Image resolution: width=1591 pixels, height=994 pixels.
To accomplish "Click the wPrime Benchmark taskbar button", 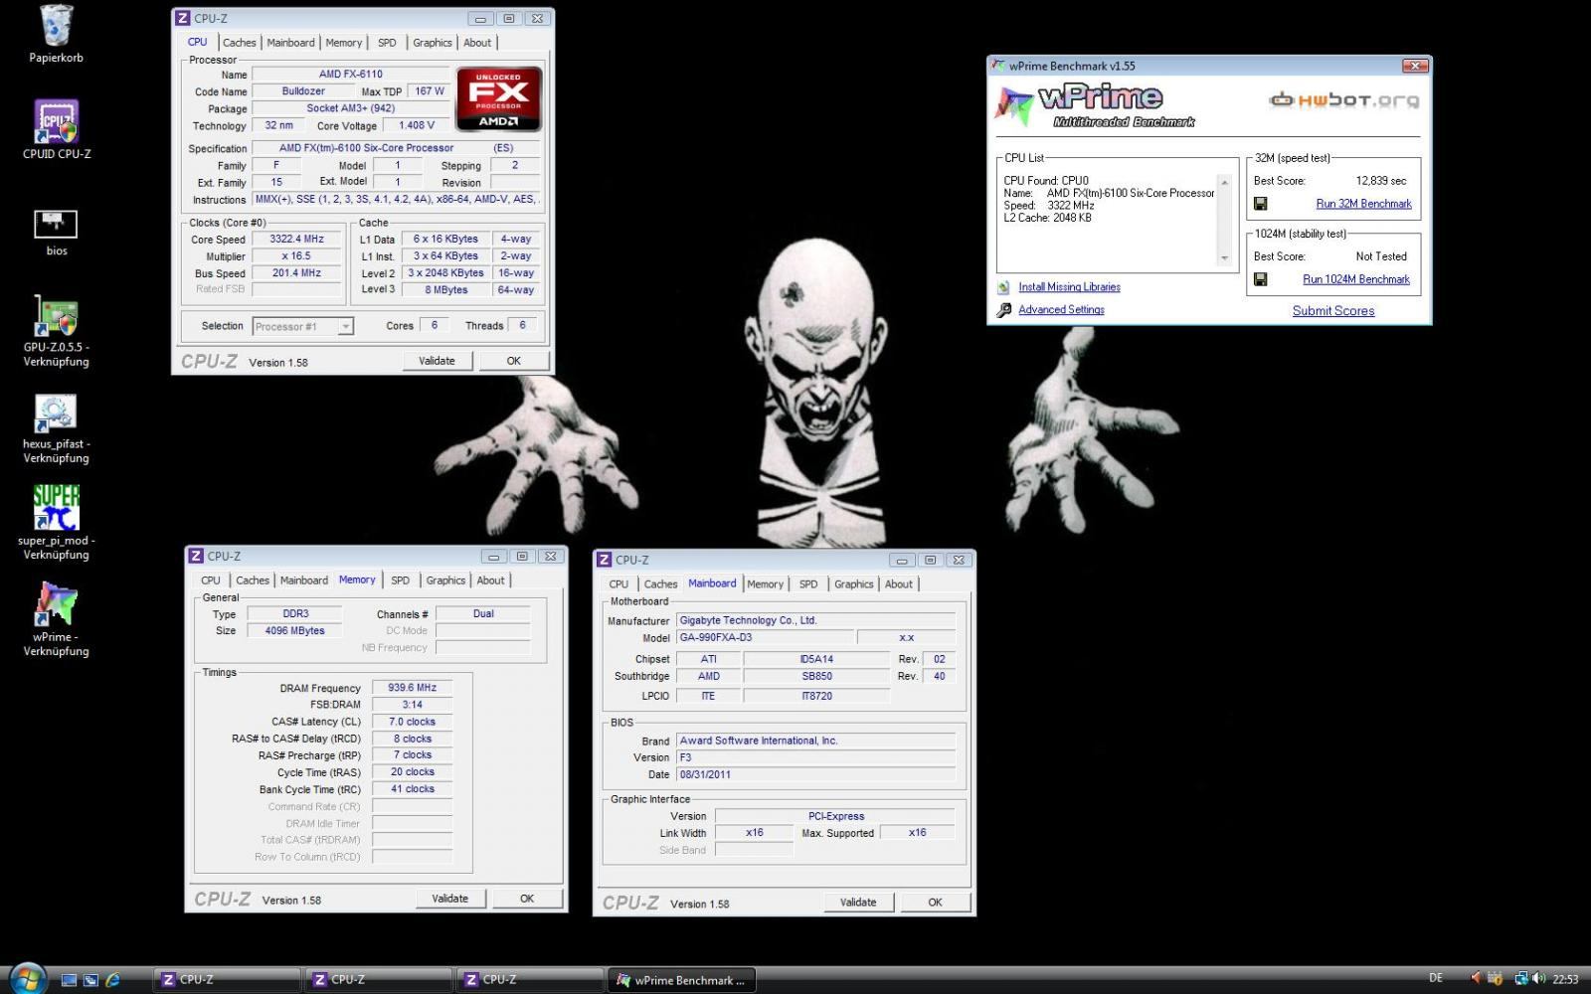I will (x=682, y=980).
